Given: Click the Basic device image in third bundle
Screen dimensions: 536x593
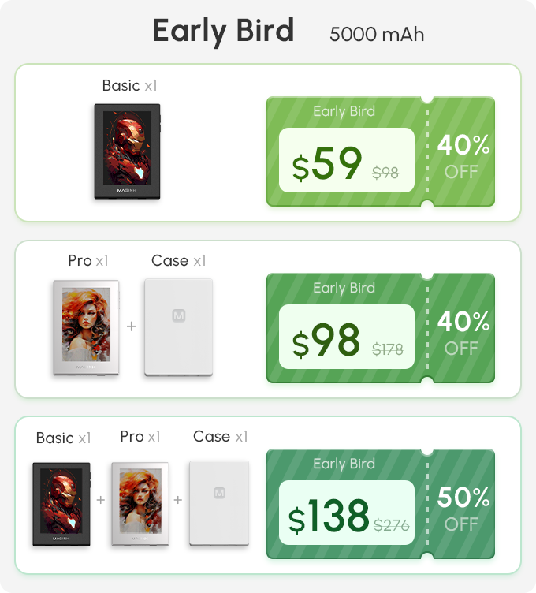Looking at the screenshot, I should point(61,504).
